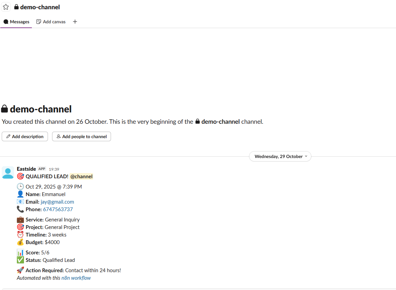Open the Add canvas tab
This screenshot has height=290, width=396.
[51, 22]
